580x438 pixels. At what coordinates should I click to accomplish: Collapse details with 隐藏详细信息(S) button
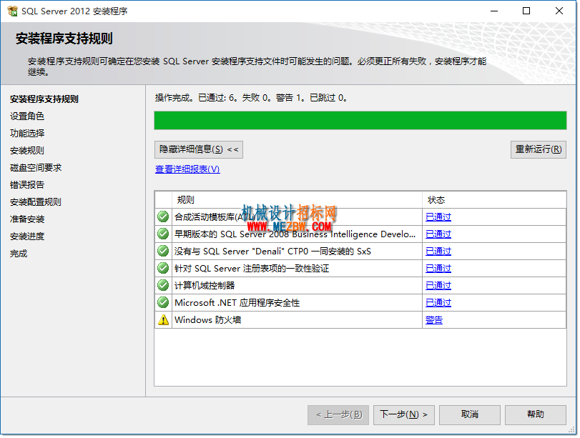199,149
